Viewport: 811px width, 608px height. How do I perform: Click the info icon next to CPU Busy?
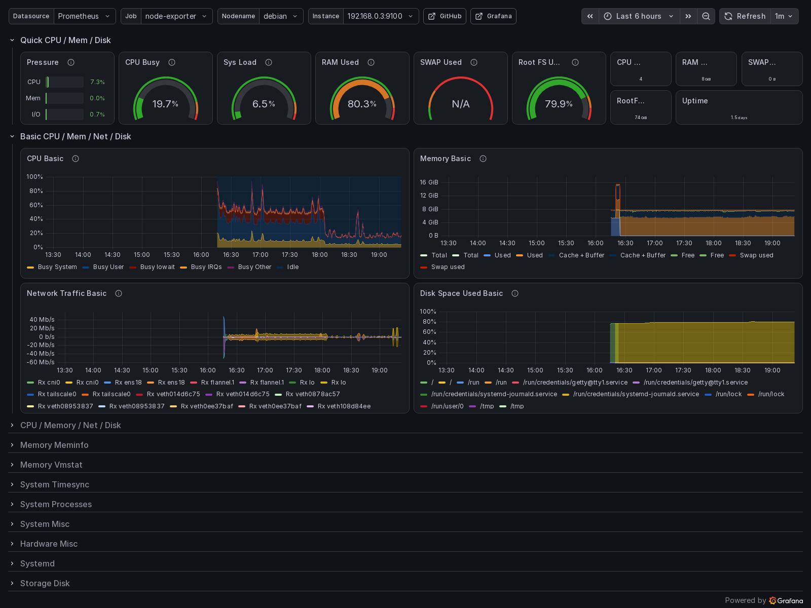172,62
